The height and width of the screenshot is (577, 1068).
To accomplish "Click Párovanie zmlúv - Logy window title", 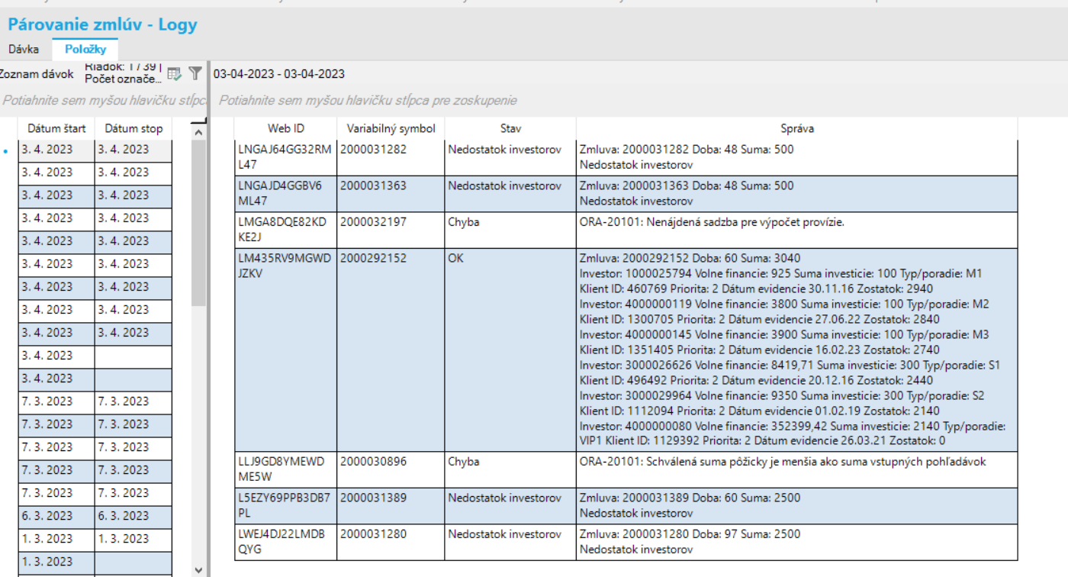I will (x=102, y=24).
